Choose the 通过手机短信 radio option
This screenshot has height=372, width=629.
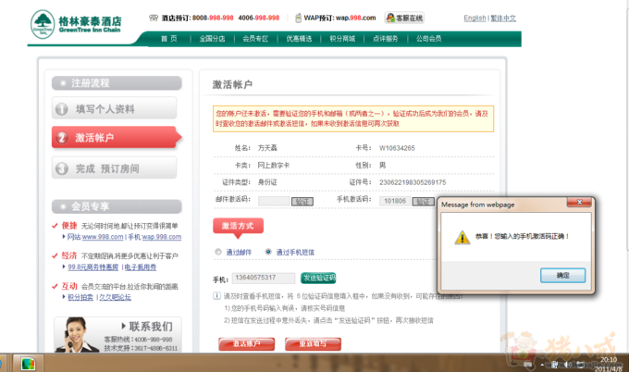pos(268,252)
